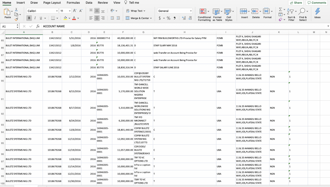
Task: Switch to the Draw tab
Action: tap(34, 3)
